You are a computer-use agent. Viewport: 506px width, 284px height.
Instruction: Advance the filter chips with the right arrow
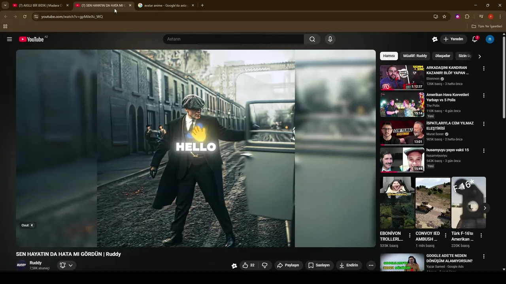pos(480,56)
